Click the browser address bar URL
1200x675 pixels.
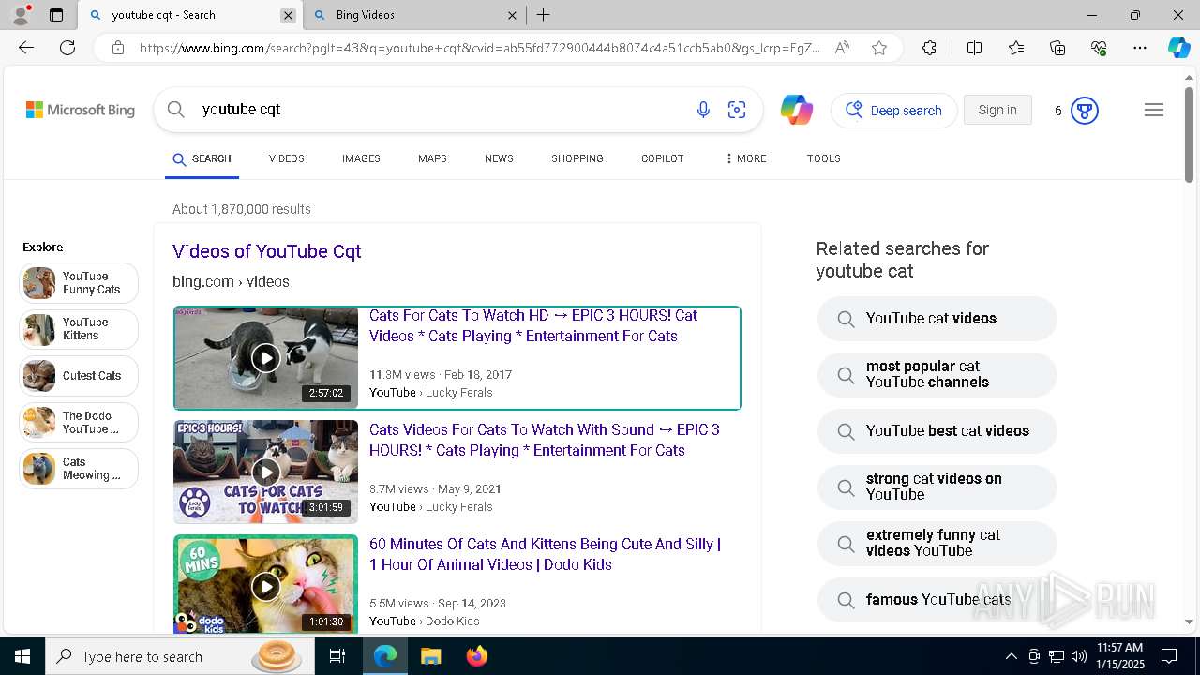click(x=478, y=48)
